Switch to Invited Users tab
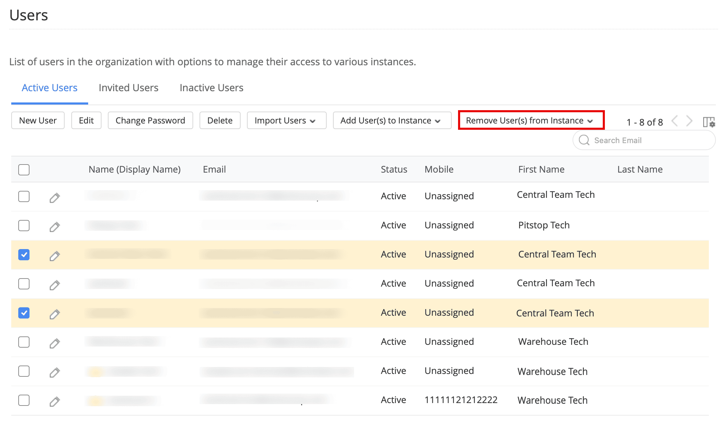This screenshot has height=442, width=725. point(129,88)
